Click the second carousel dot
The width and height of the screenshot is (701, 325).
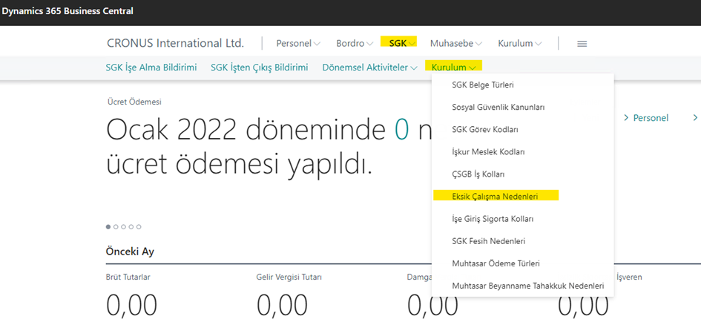pyautogui.click(x=116, y=226)
